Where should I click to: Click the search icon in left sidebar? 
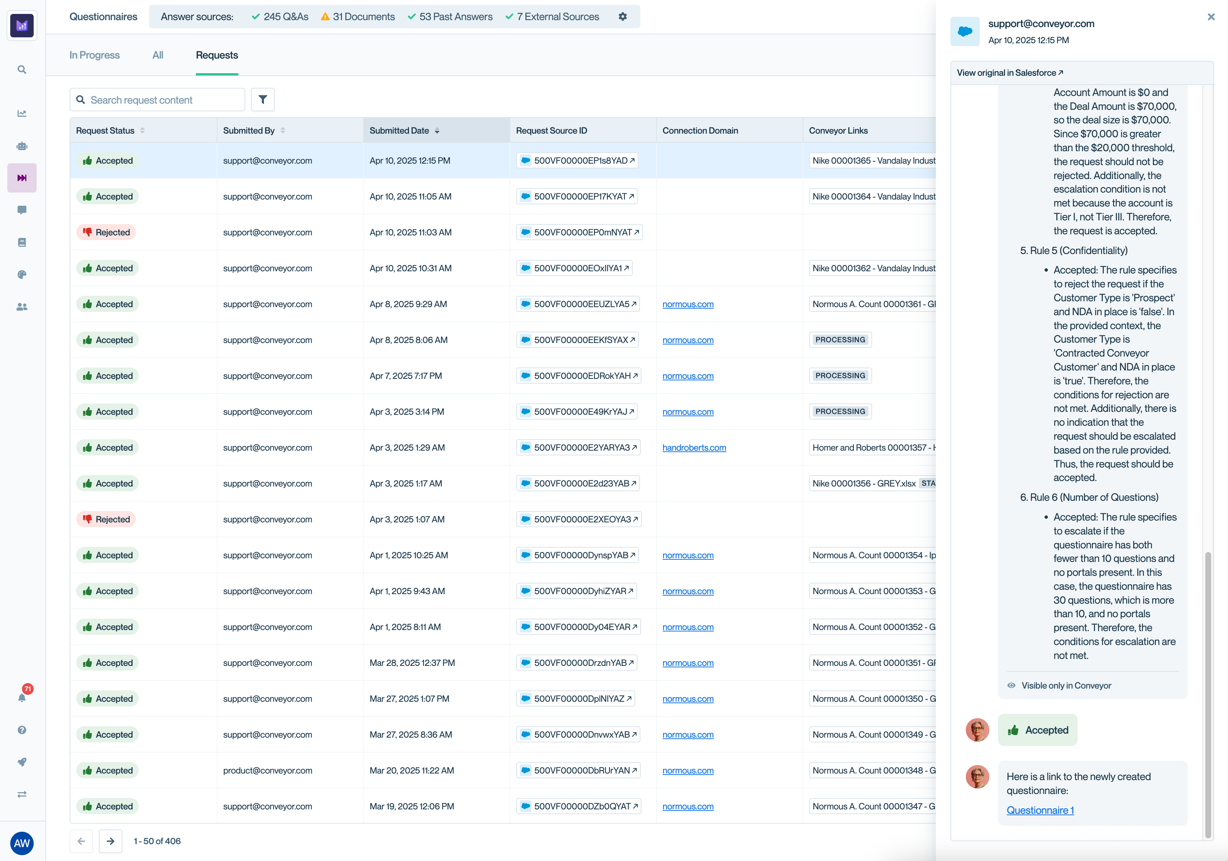point(22,70)
